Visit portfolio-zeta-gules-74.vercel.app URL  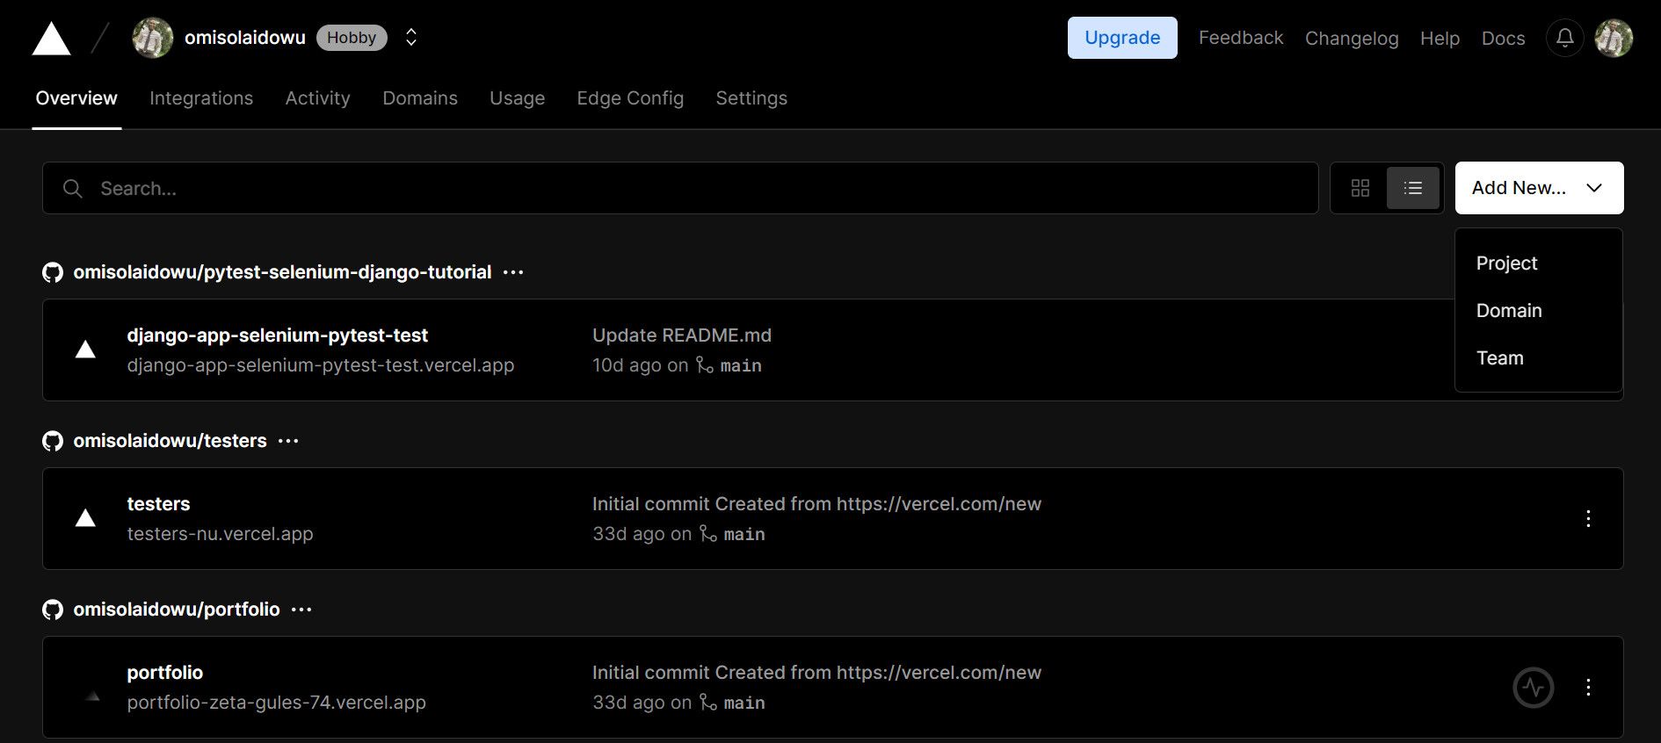coord(276,703)
